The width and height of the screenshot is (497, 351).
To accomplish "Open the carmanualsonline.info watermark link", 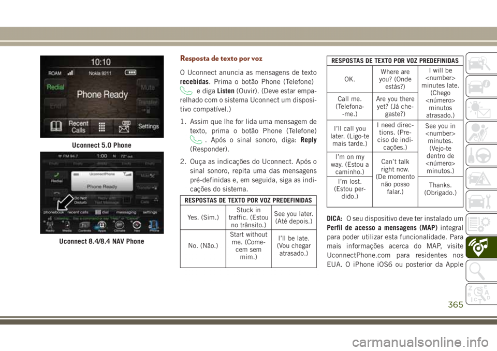I will (x=420, y=342).
